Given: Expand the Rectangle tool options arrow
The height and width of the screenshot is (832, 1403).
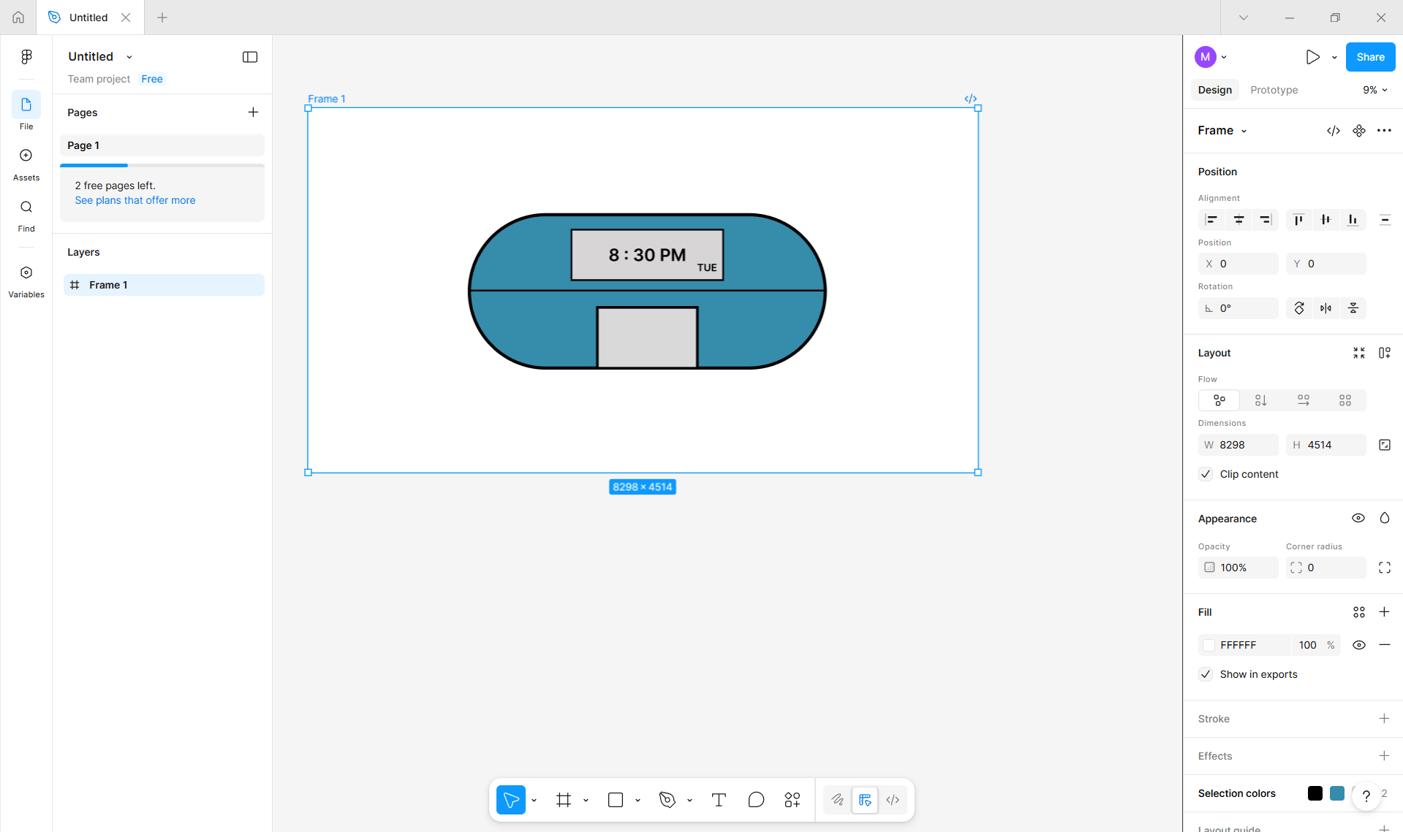Looking at the screenshot, I should [x=638, y=800].
